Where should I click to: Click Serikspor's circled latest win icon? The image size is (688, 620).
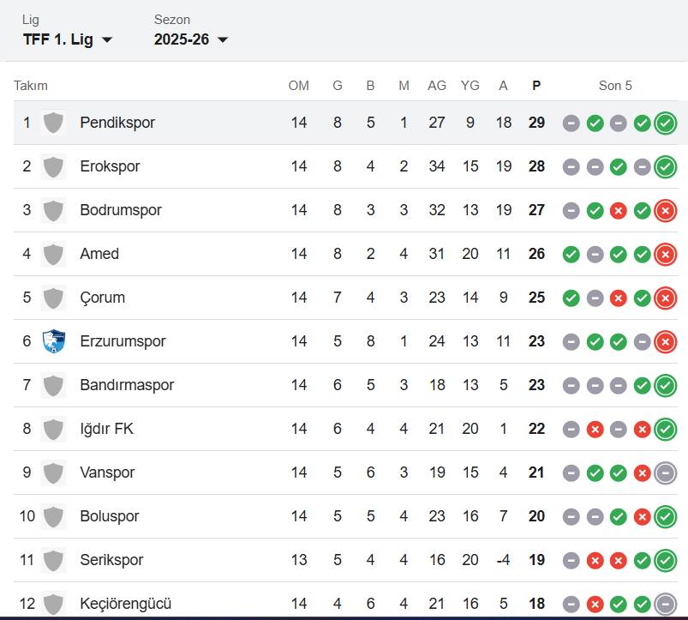click(x=665, y=560)
